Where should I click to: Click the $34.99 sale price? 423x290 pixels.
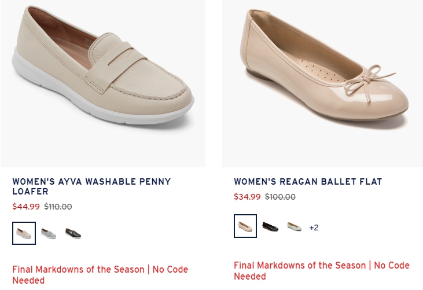click(x=247, y=197)
